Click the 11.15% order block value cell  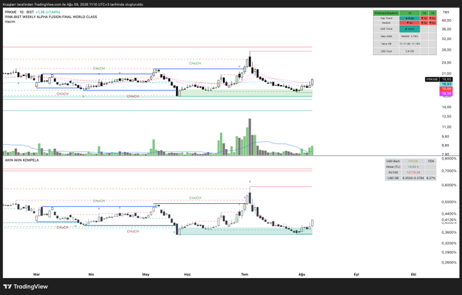[x=410, y=44]
